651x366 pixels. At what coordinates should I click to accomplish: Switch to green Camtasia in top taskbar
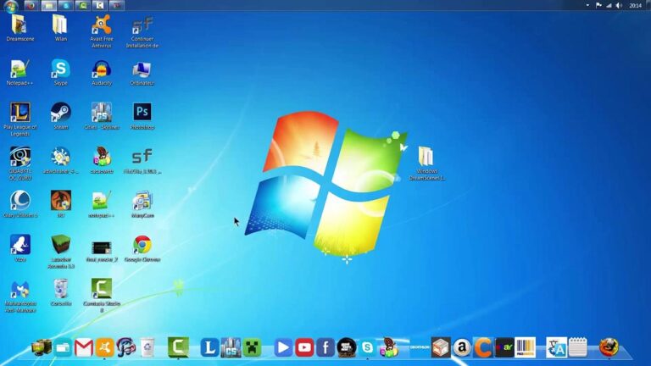[82, 5]
